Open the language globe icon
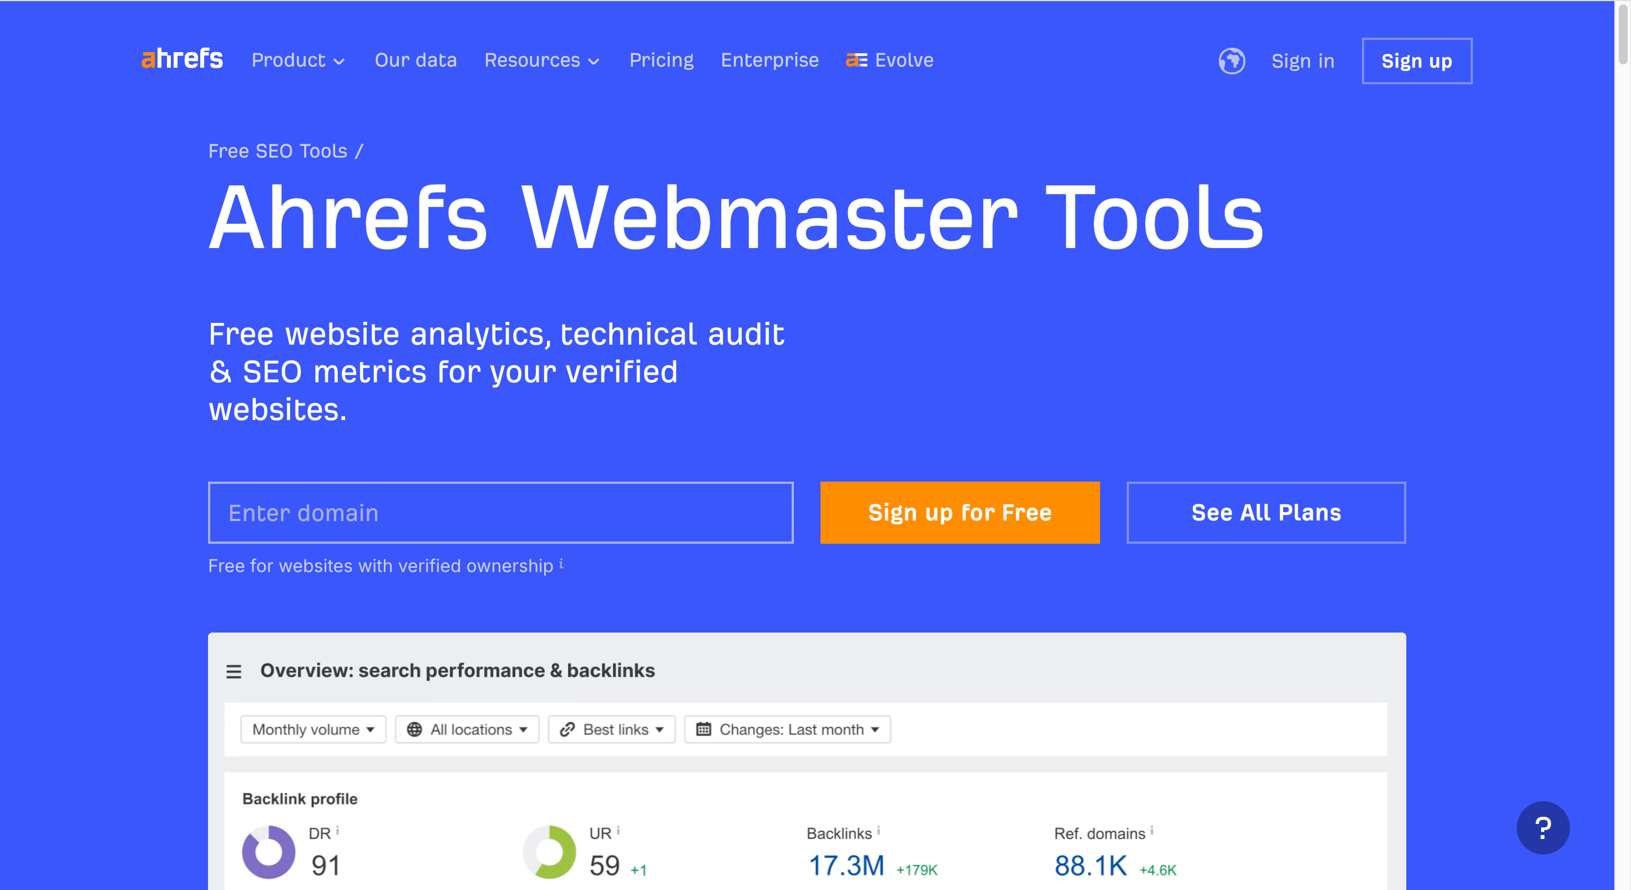 coord(1231,61)
